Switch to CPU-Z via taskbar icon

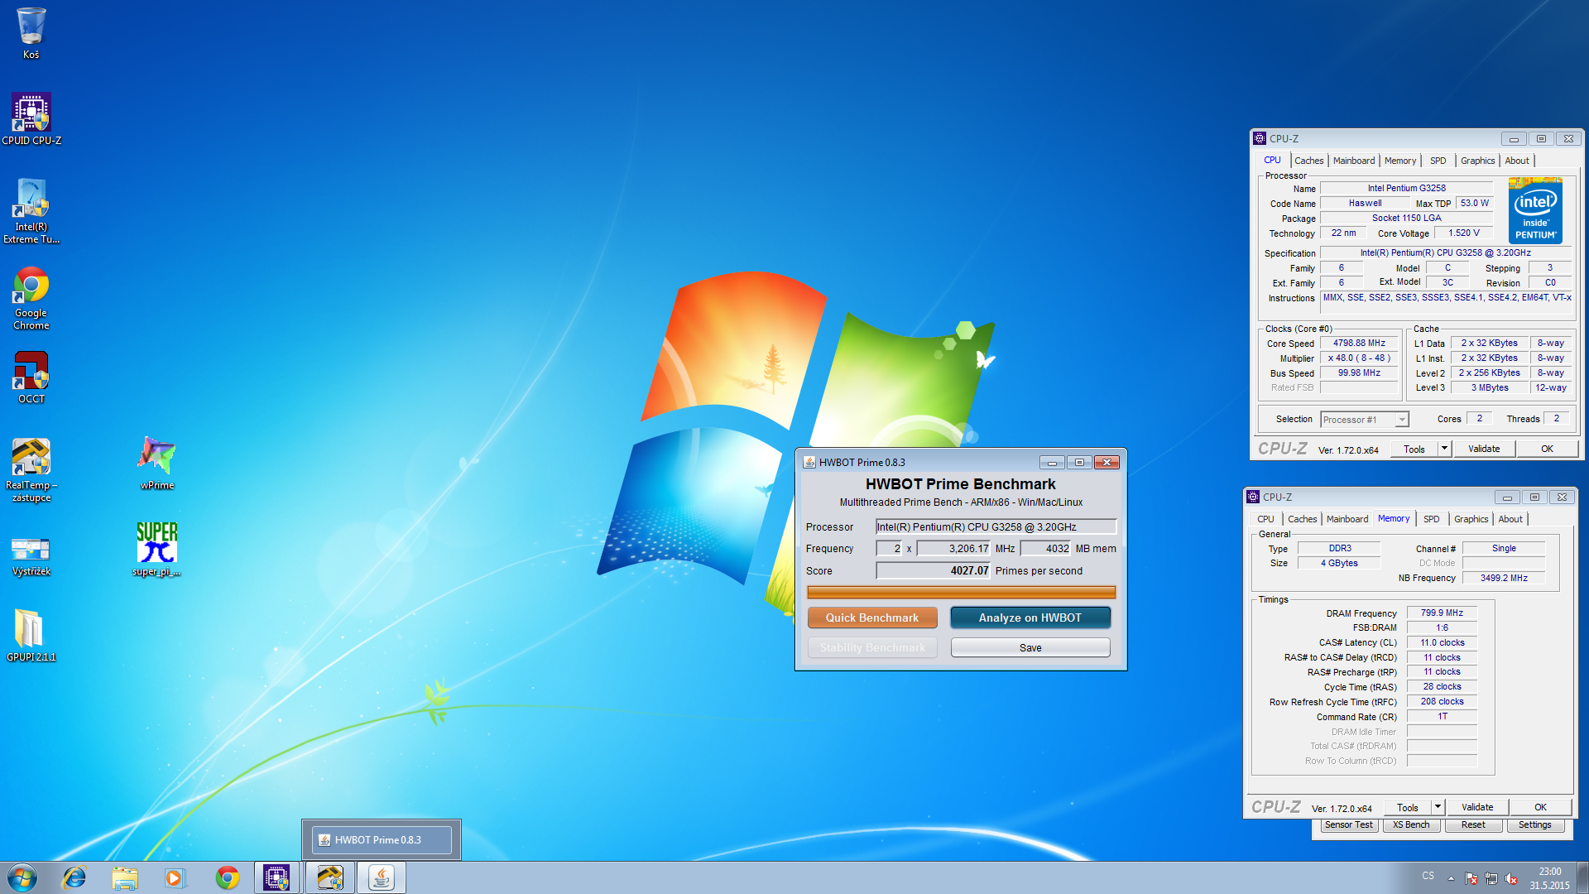pos(276,877)
